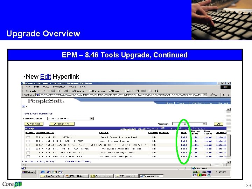Open the Search toolbar button
The height and width of the screenshot is (189, 252).
[x=78, y=91]
